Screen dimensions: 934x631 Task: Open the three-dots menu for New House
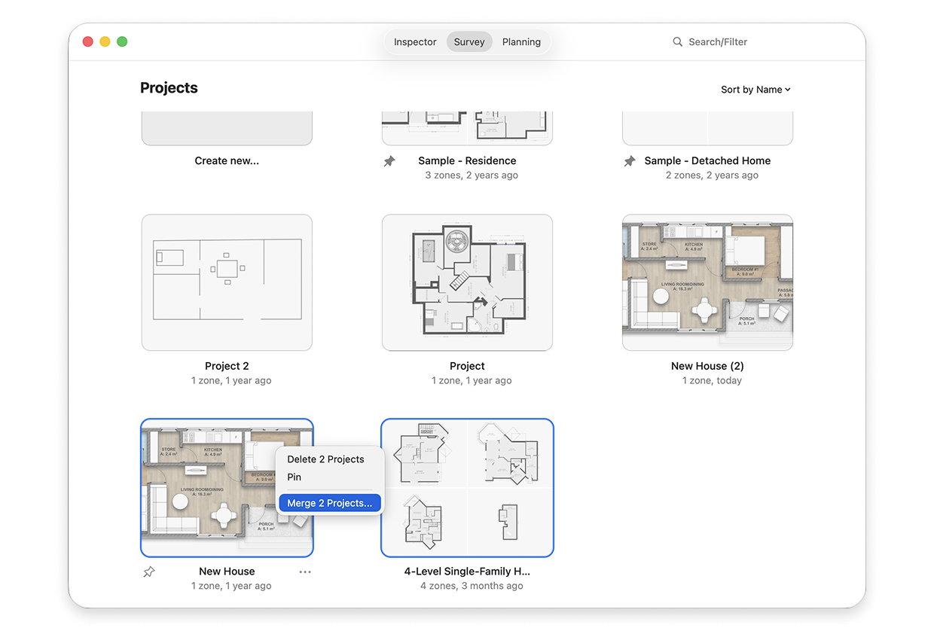click(305, 572)
